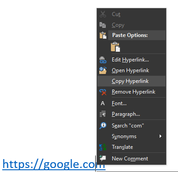Click the language icon beside Translate
The height and width of the screenshot is (172, 178).
[103, 147]
